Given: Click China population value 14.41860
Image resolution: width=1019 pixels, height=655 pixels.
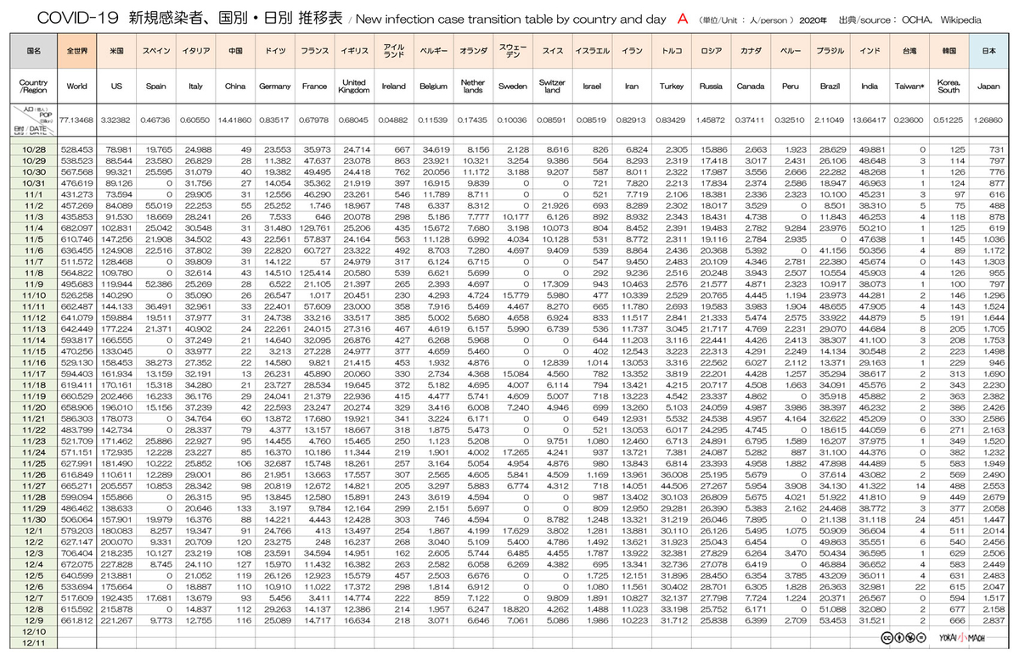Looking at the screenshot, I should click(x=235, y=120).
